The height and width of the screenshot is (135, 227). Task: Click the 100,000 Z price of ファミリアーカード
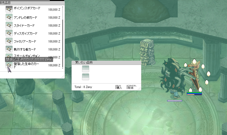54,42
